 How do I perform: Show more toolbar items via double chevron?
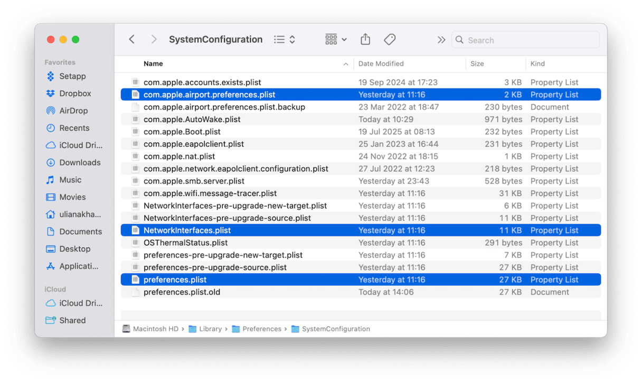click(441, 40)
